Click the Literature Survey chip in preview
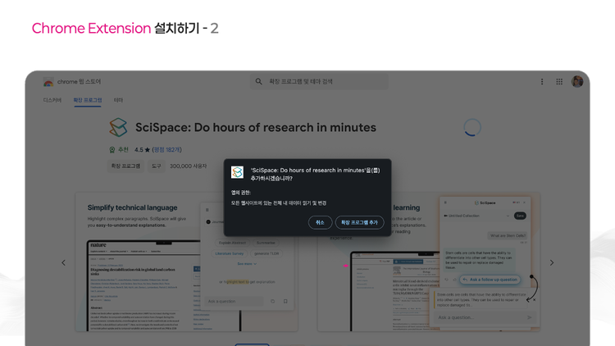This screenshot has height=346, width=615. pyautogui.click(x=230, y=254)
